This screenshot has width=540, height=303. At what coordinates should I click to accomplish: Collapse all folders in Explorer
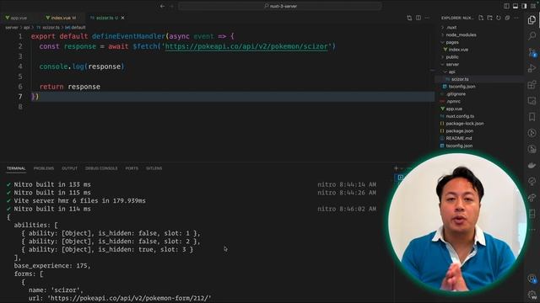pos(507,18)
